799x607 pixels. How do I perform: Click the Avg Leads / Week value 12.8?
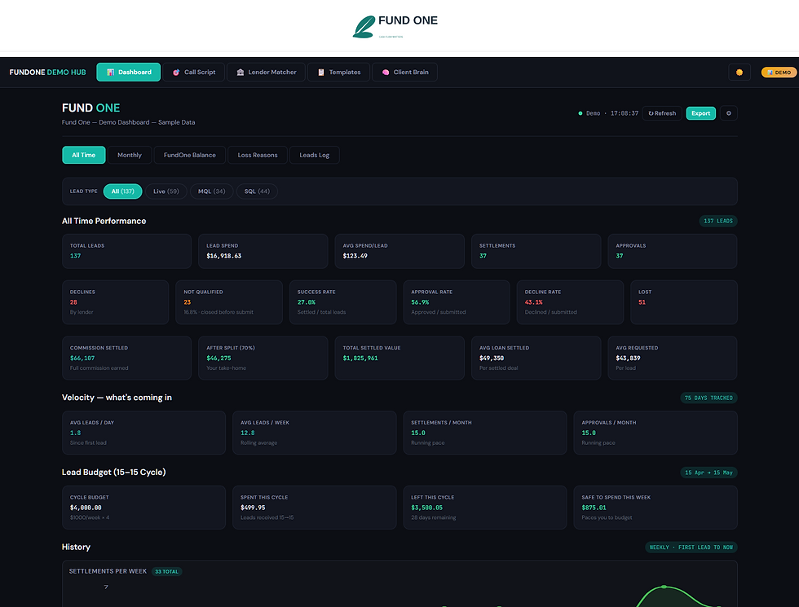click(248, 433)
